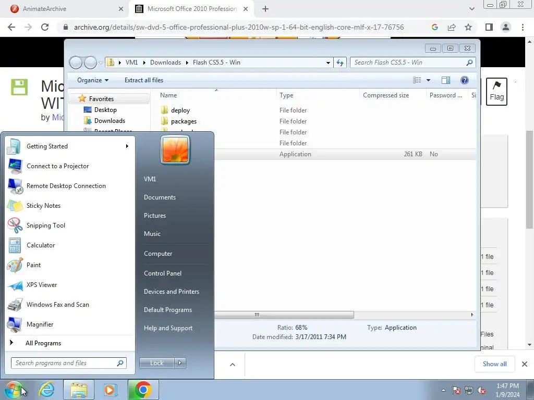Click the user account picture in Start menu
The width and height of the screenshot is (534, 400).
[175, 149]
